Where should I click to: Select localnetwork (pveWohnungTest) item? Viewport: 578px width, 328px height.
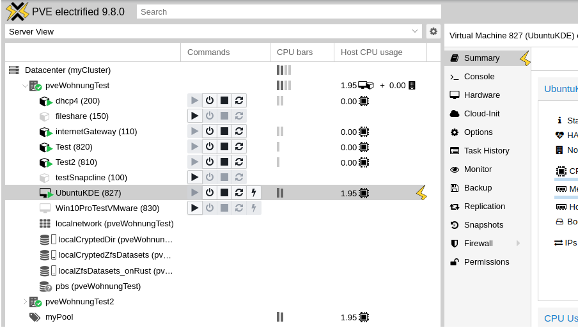114,224
